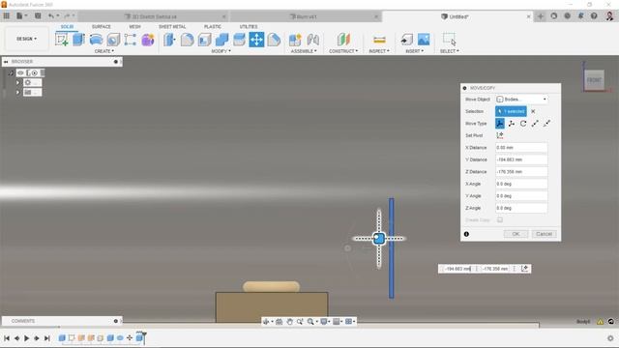Open the Move Object Bodies dropdown
The height and width of the screenshot is (348, 619).
(x=521, y=100)
